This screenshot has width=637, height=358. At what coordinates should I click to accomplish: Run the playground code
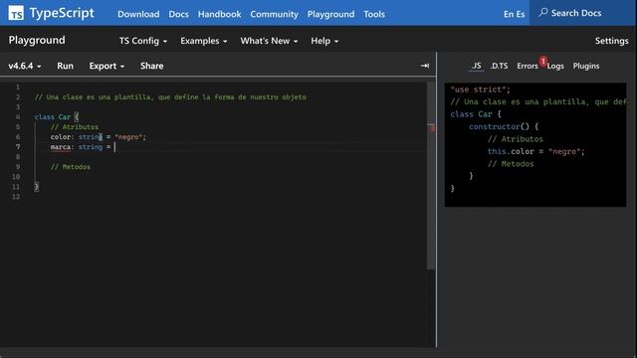pyautogui.click(x=65, y=66)
